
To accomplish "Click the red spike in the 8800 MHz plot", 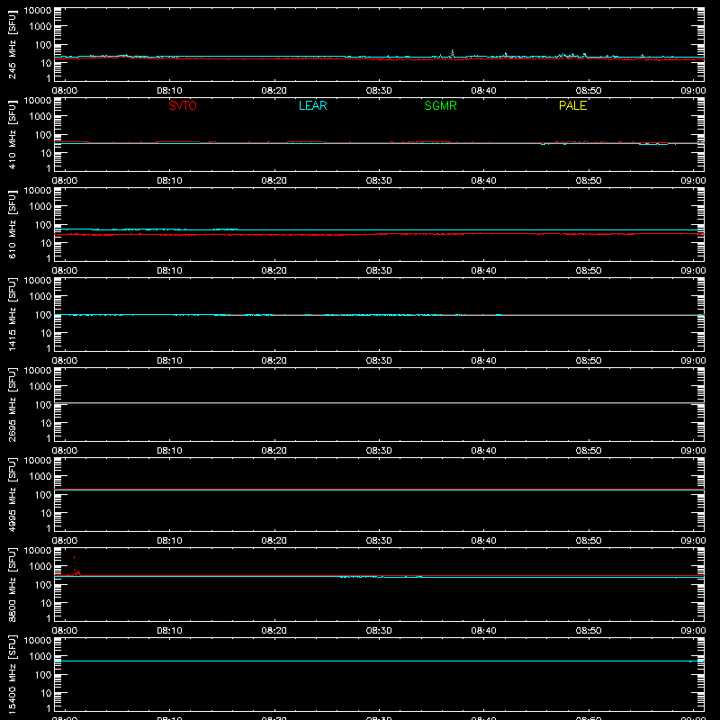I will 75,564.
